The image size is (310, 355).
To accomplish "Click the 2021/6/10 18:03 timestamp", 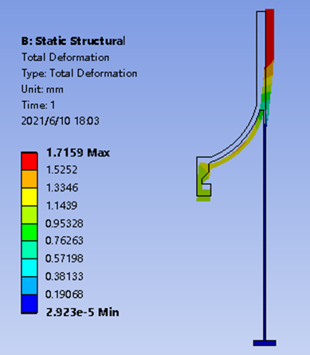I will [x=61, y=121].
